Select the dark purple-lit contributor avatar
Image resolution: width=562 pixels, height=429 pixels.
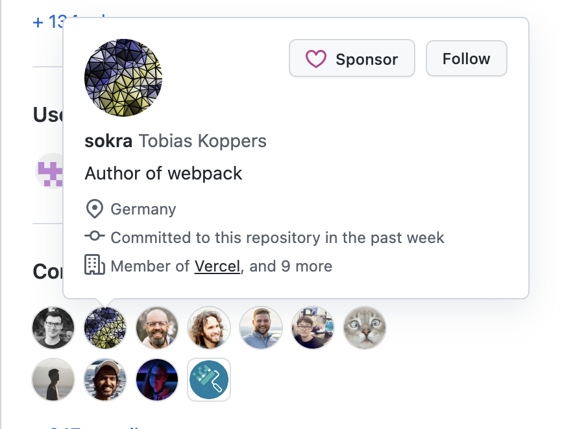(157, 380)
